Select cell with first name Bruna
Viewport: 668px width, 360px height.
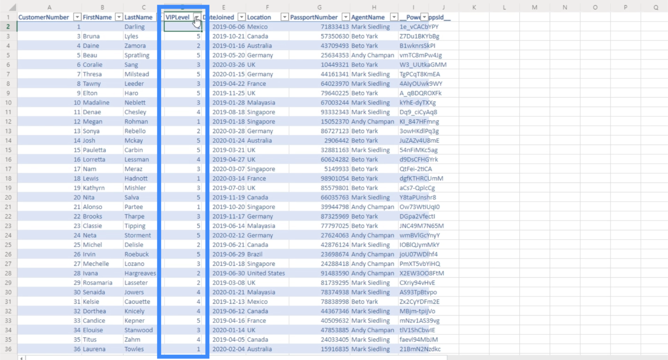click(102, 36)
